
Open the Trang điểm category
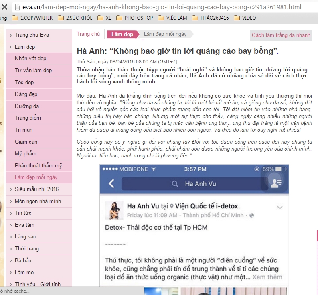pos(39,118)
